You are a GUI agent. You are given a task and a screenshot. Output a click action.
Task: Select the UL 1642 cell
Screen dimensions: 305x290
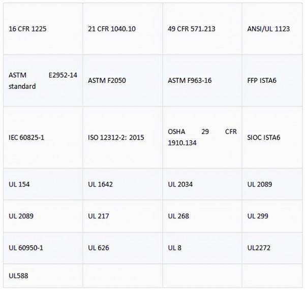click(x=102, y=184)
